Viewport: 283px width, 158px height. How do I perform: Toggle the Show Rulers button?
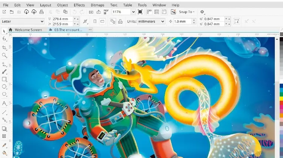pos(149,12)
